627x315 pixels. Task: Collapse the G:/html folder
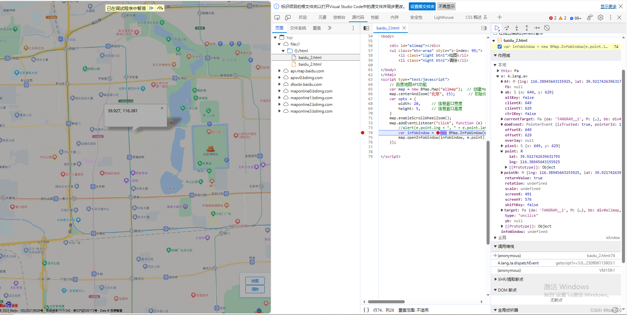pos(283,51)
